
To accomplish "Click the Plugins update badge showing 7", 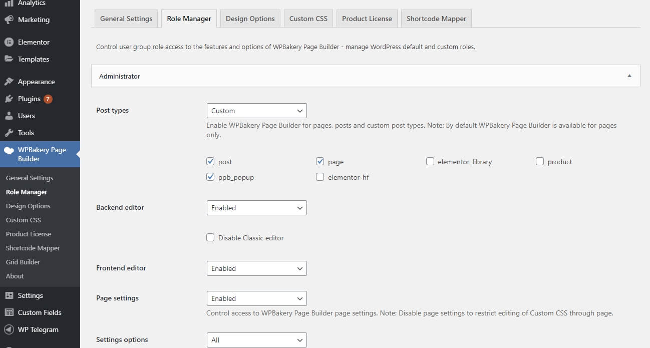I will click(48, 99).
